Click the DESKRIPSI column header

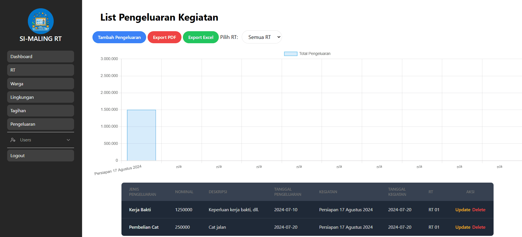pos(218,192)
